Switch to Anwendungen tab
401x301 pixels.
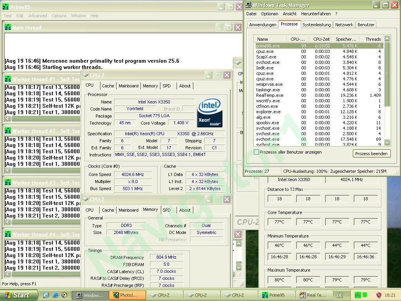pos(263,25)
